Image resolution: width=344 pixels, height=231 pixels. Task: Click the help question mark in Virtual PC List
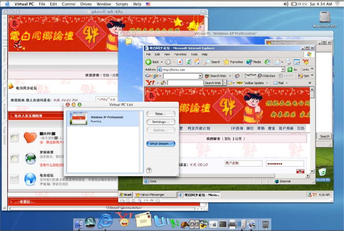click(149, 171)
